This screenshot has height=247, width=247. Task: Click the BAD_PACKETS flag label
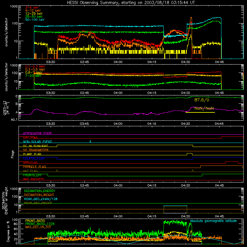(34, 179)
